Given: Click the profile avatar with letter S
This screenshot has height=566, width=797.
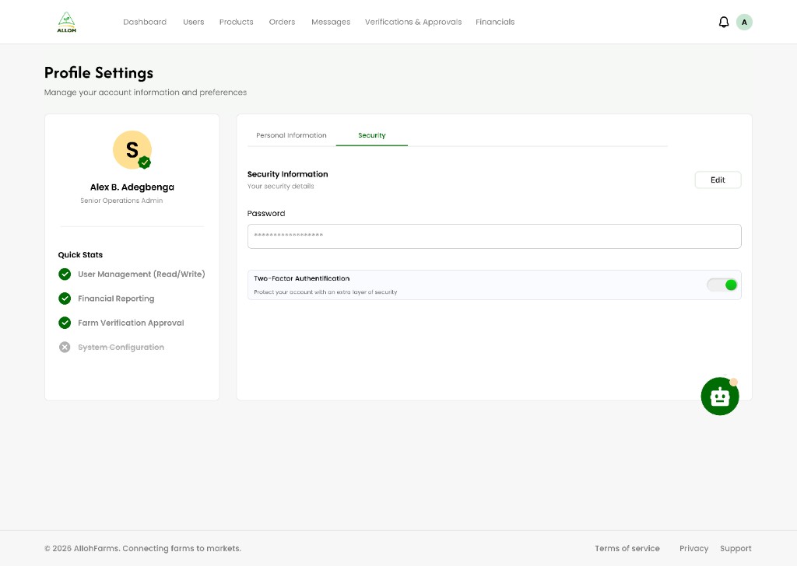Looking at the screenshot, I should pyautogui.click(x=132, y=150).
